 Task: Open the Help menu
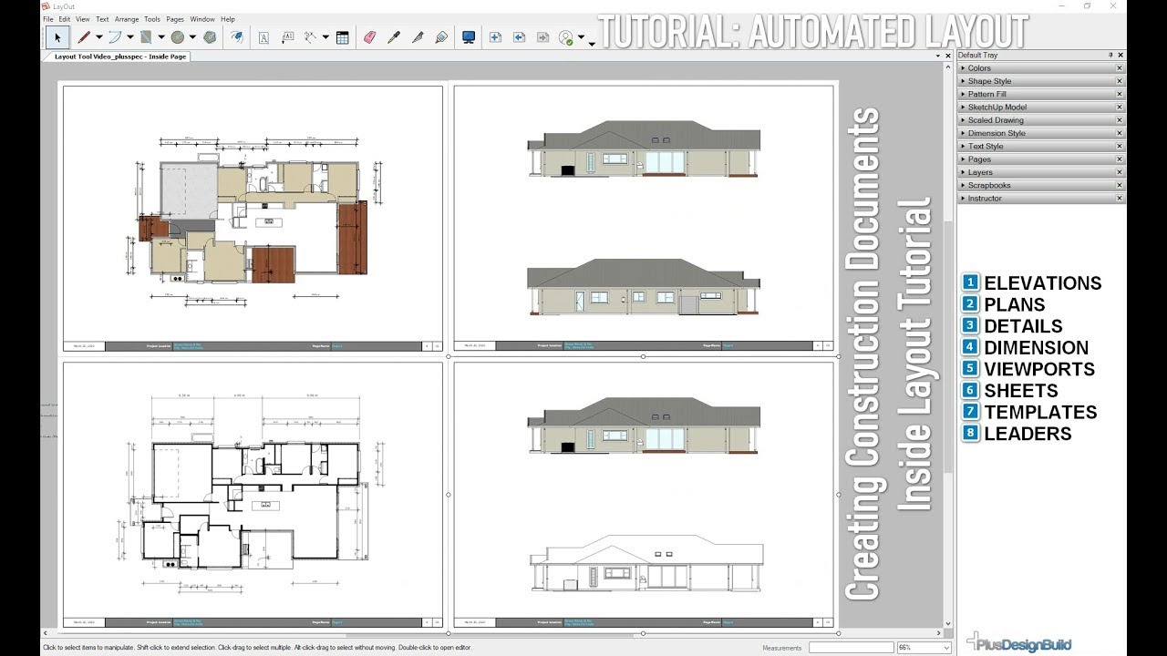click(228, 19)
